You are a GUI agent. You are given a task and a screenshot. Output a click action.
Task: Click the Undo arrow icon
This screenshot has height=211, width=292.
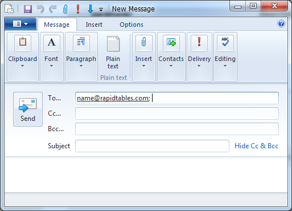[x=40, y=9]
